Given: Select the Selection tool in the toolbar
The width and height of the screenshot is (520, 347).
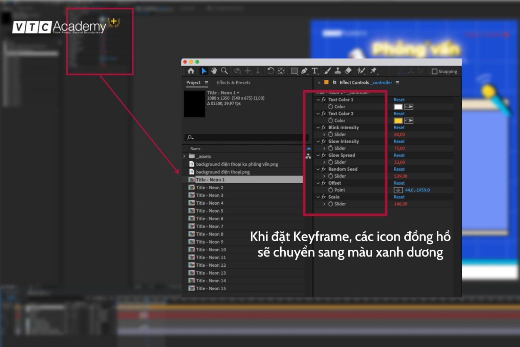Looking at the screenshot, I should tap(204, 71).
